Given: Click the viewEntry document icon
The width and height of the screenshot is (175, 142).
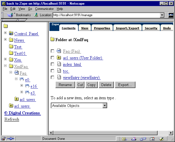Looking at the screenshot, I should (59, 77).
